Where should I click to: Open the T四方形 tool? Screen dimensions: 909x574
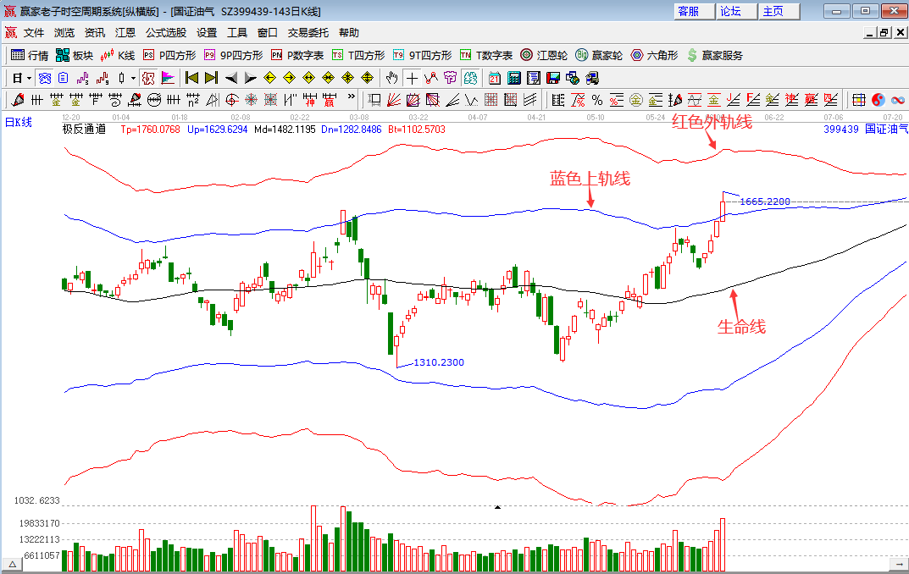(x=358, y=55)
